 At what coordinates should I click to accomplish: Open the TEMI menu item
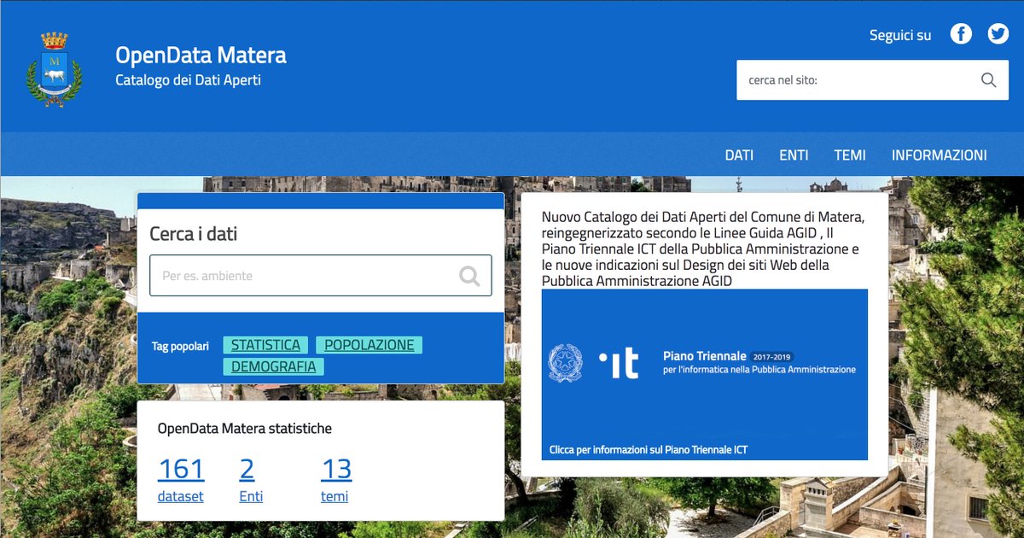pyautogui.click(x=850, y=155)
